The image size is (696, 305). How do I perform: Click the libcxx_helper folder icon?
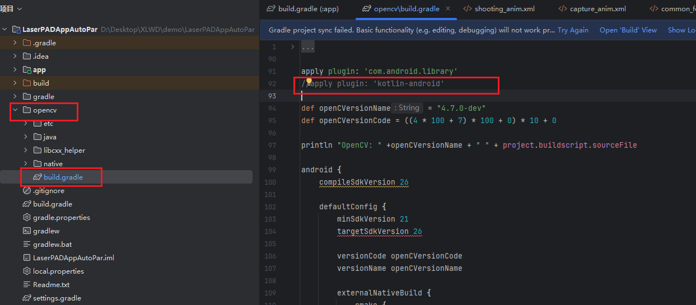tap(38, 150)
